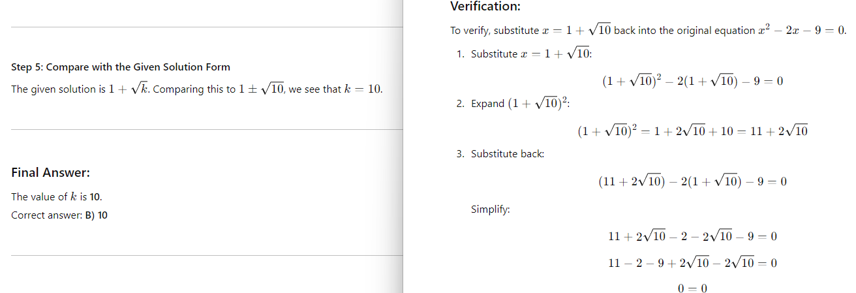Click the Final Answer heading
The height and width of the screenshot is (293, 856).
coord(50,173)
